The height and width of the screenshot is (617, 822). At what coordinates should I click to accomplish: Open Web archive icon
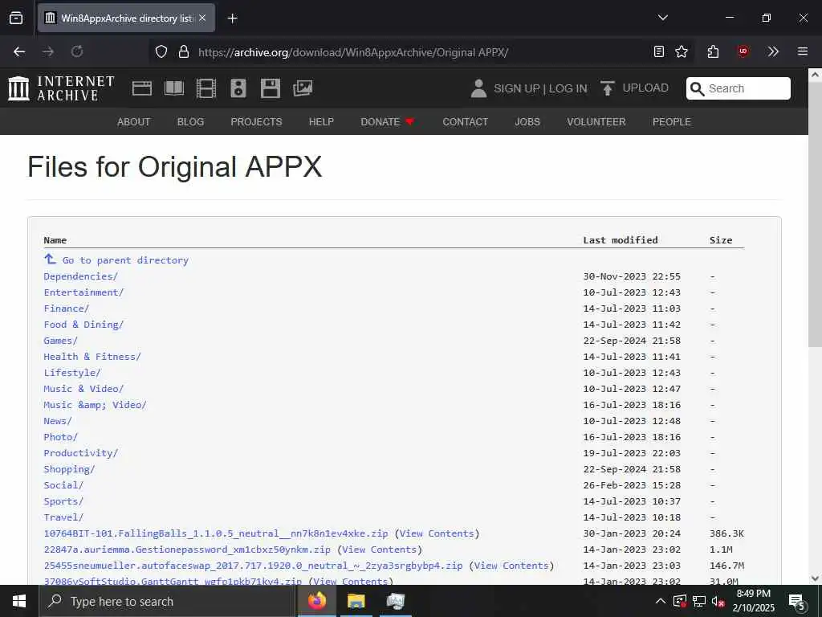[141, 88]
